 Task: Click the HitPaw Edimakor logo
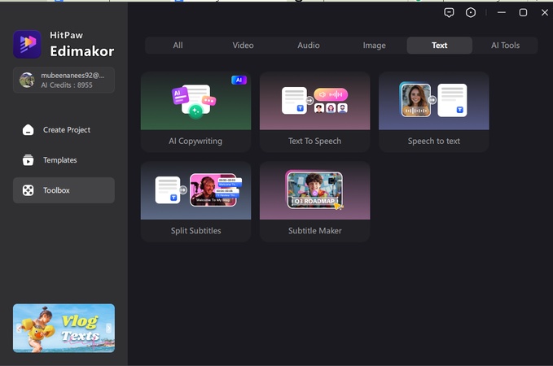click(x=28, y=44)
